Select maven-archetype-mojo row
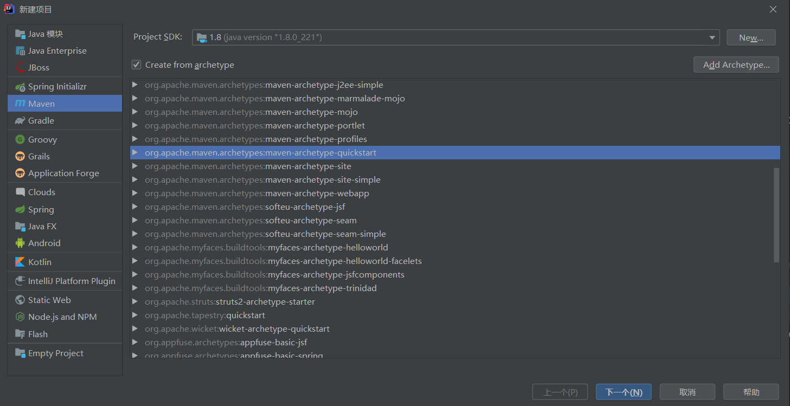790x406 pixels. pyautogui.click(x=455, y=112)
